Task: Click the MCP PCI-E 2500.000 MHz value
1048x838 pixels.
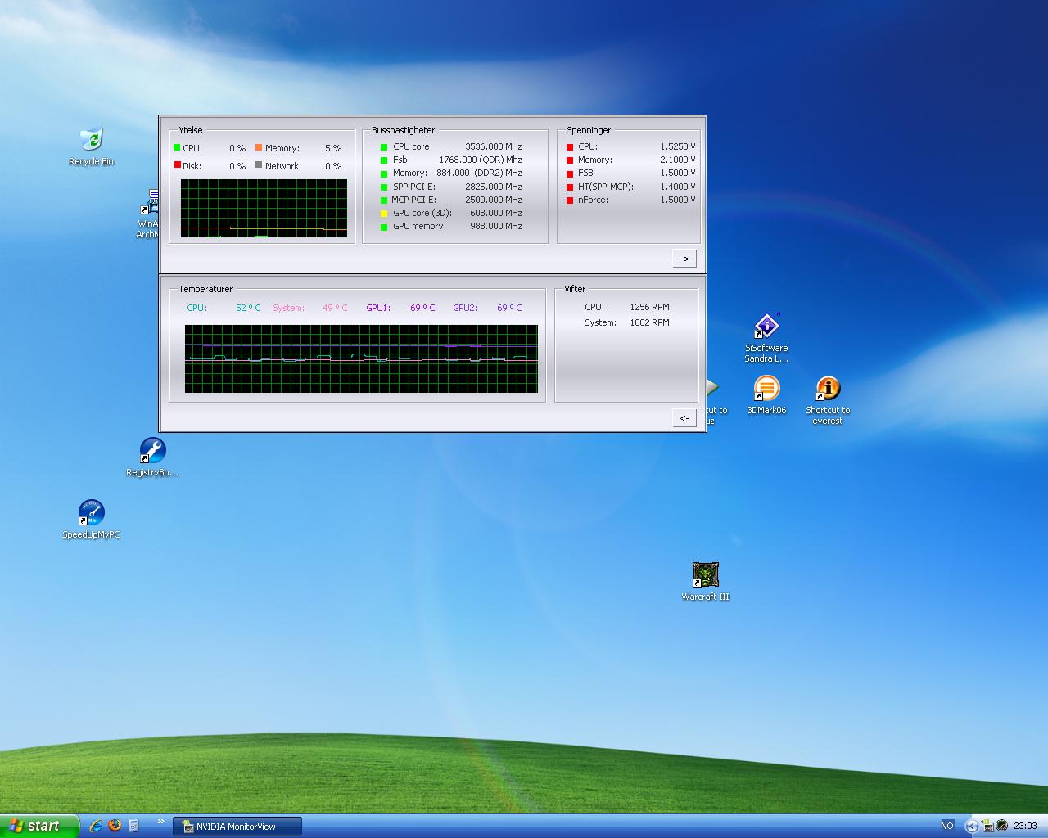Action: (x=493, y=200)
